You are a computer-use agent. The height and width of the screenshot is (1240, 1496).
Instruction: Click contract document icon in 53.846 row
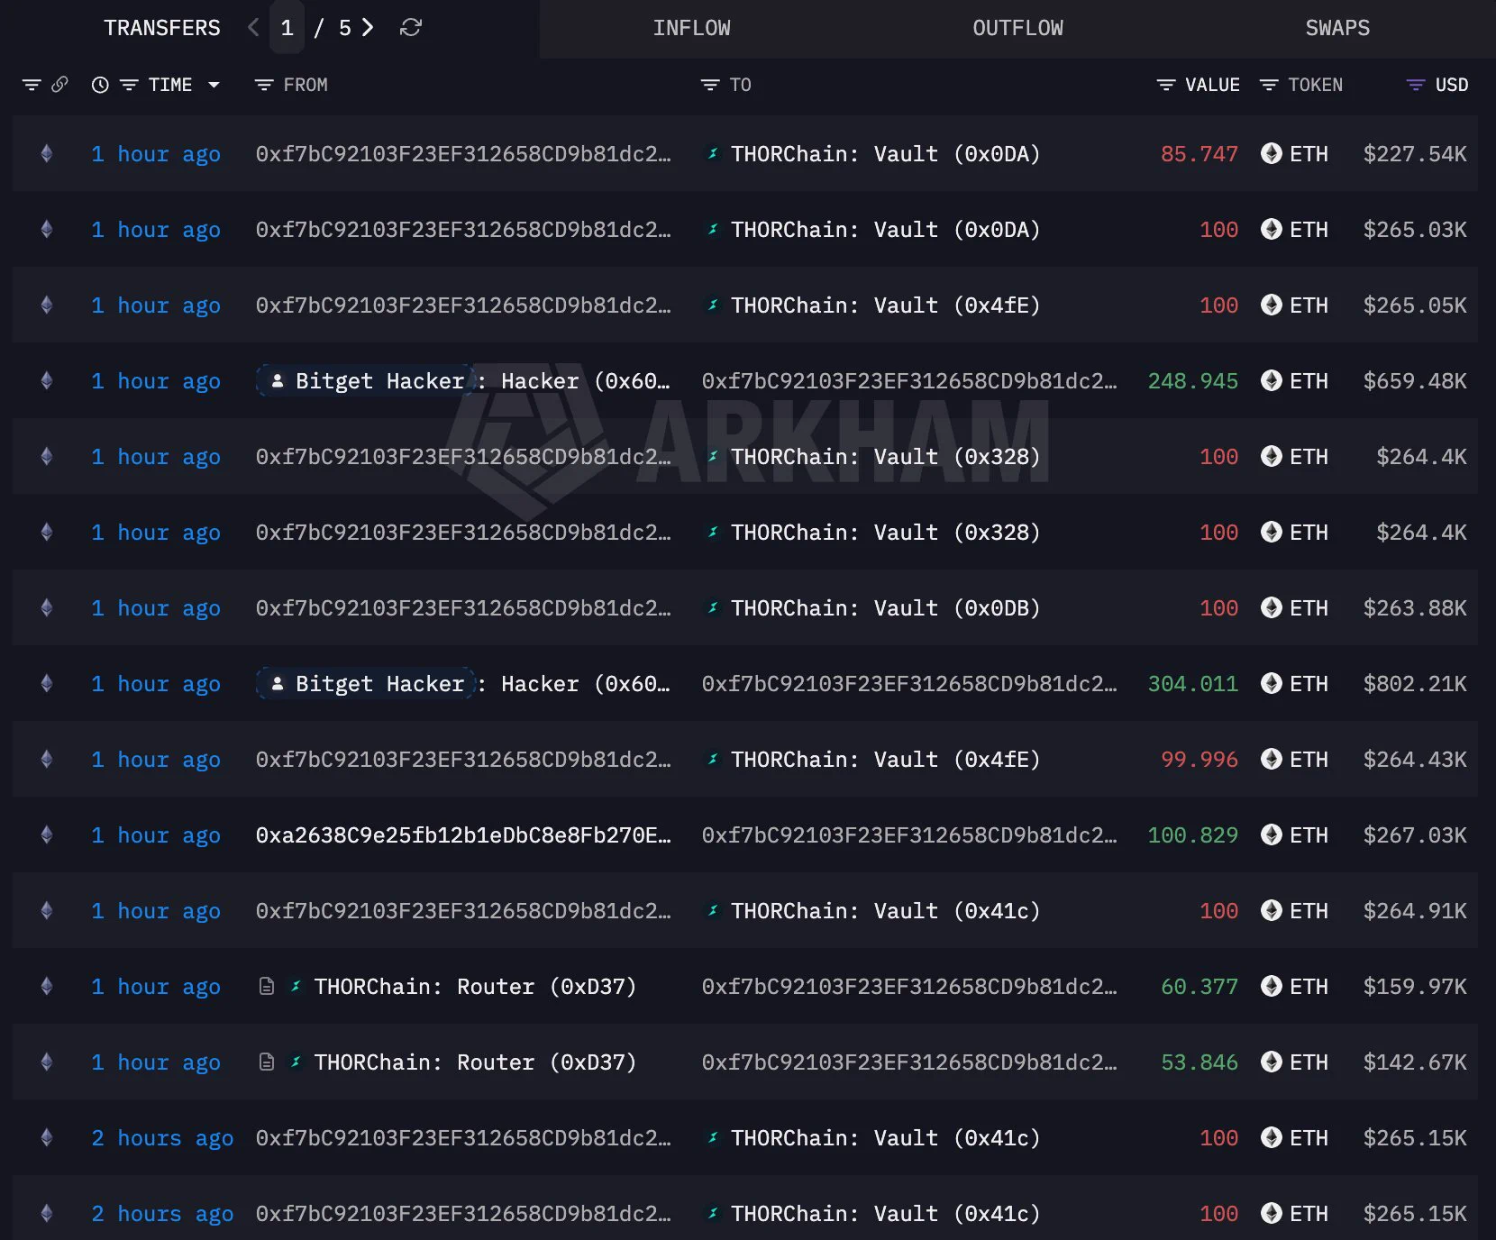click(x=267, y=1062)
